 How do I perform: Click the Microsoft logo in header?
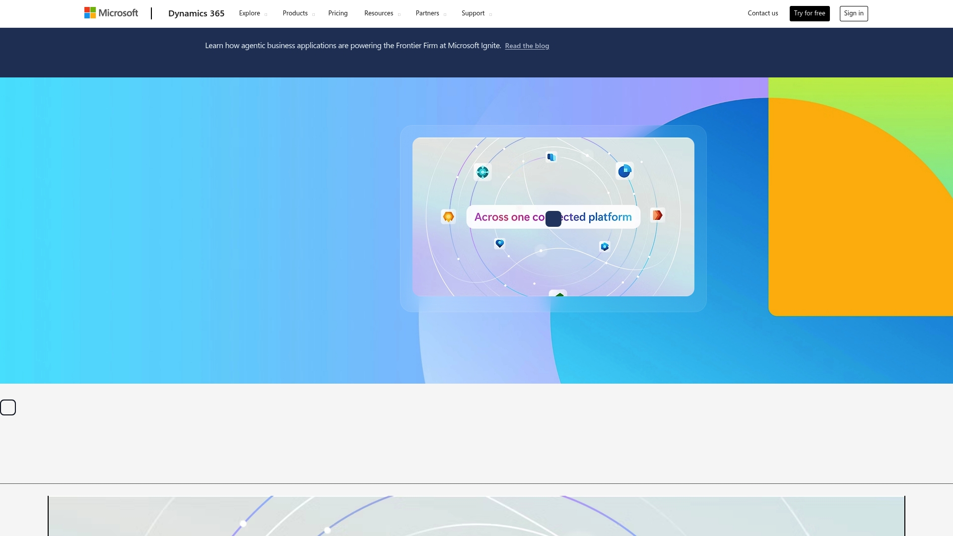pyautogui.click(x=111, y=13)
